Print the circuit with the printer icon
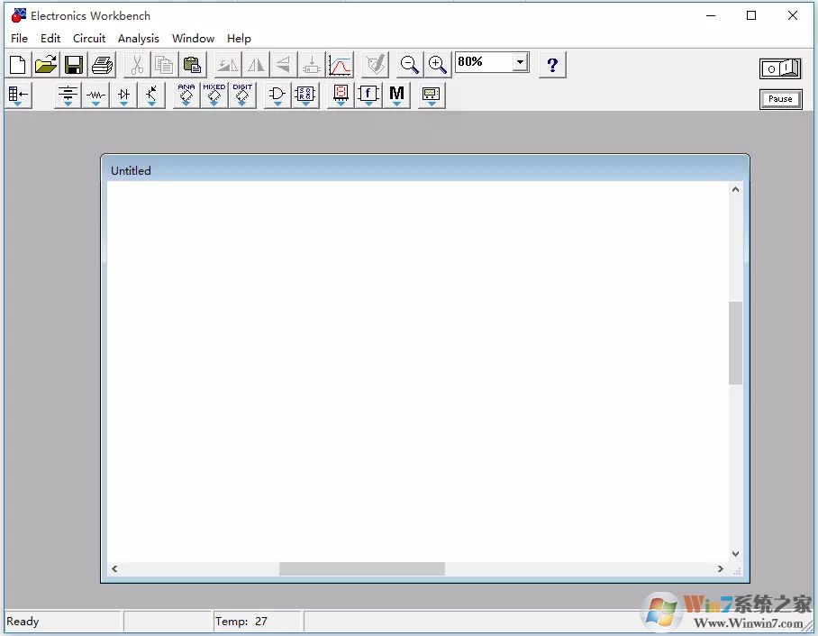The height and width of the screenshot is (636, 818). click(102, 65)
